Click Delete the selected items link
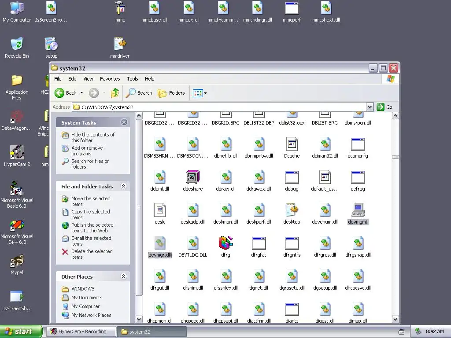The width and height of the screenshot is (451, 338). tap(92, 254)
